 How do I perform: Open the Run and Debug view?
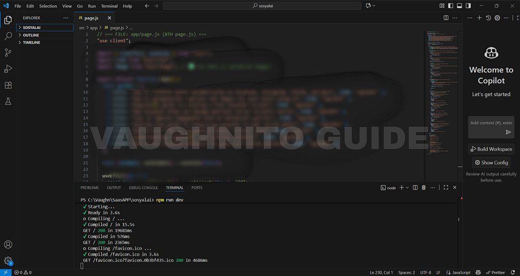point(8,69)
